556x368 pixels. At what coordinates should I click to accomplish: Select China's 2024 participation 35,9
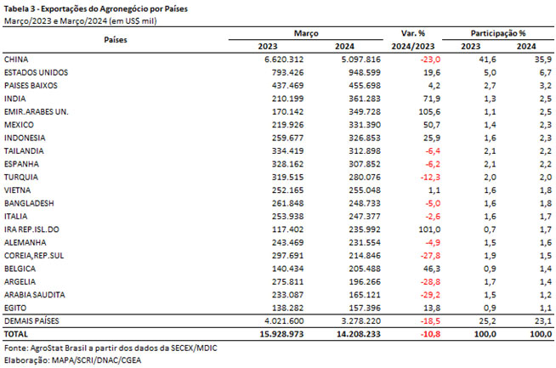coord(543,59)
